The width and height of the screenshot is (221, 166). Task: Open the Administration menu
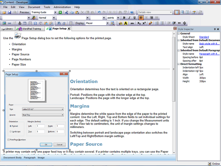click(x=62, y=7)
